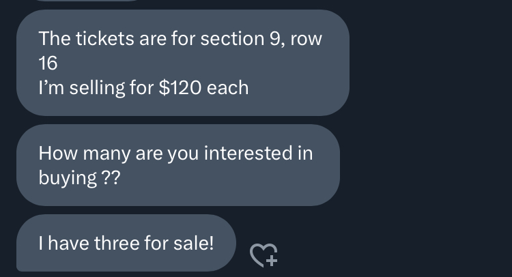This screenshot has width=512, height=277.
Task: Click the 'I have' text in last bubble
Action: [x=60, y=243]
